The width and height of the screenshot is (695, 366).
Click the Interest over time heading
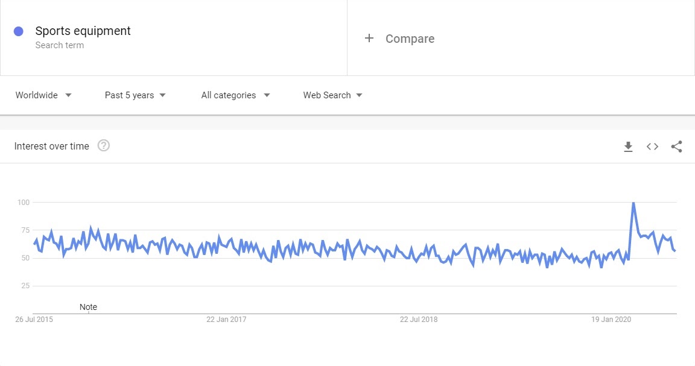tap(51, 147)
